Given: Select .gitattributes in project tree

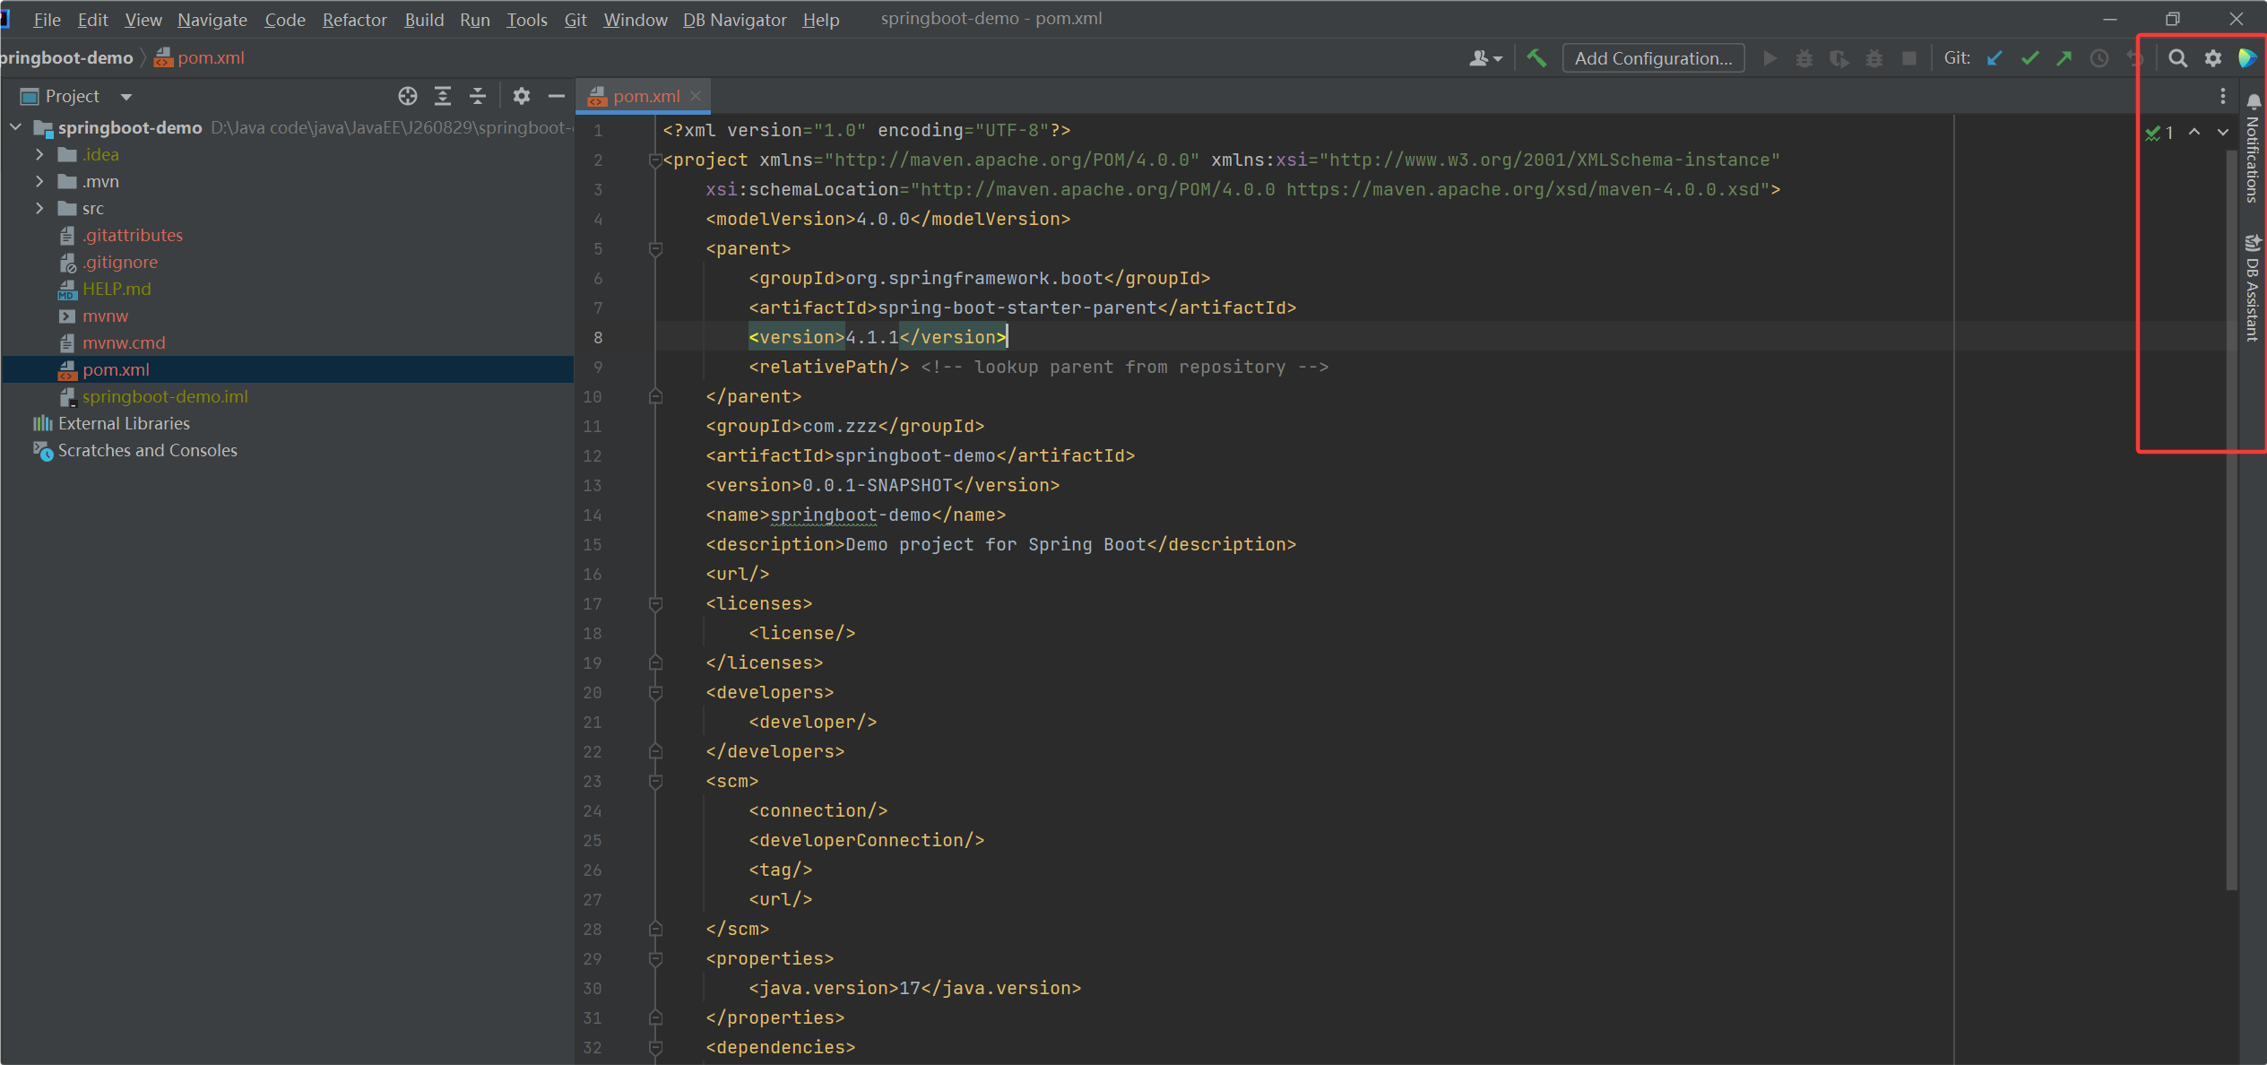Looking at the screenshot, I should (x=133, y=235).
